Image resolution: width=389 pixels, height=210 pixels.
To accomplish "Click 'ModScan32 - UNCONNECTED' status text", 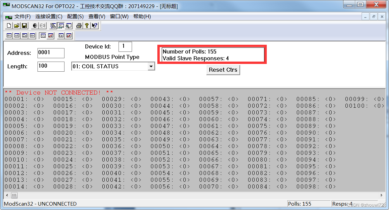I will pyautogui.click(x=41, y=204).
